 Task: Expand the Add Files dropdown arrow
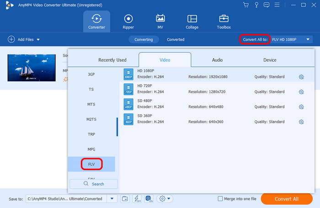38,40
